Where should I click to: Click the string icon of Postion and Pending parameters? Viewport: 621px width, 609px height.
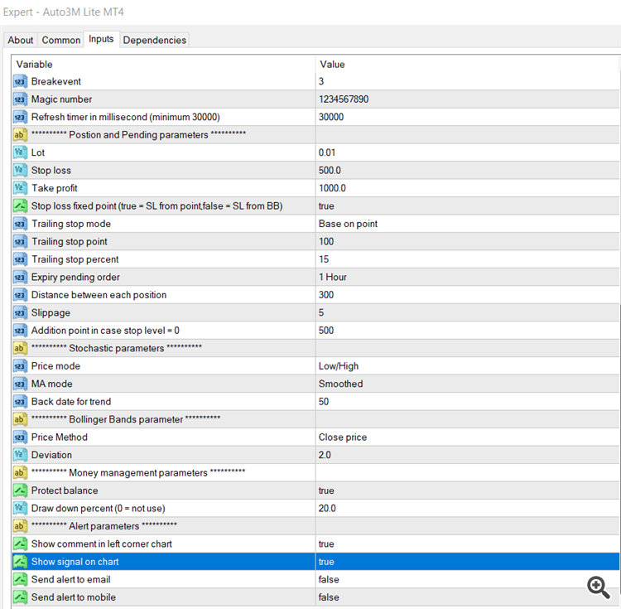point(20,135)
